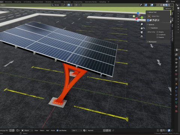Click the green Y axis gizmo ball
This screenshot has height=135, width=180.
pos(142,18)
